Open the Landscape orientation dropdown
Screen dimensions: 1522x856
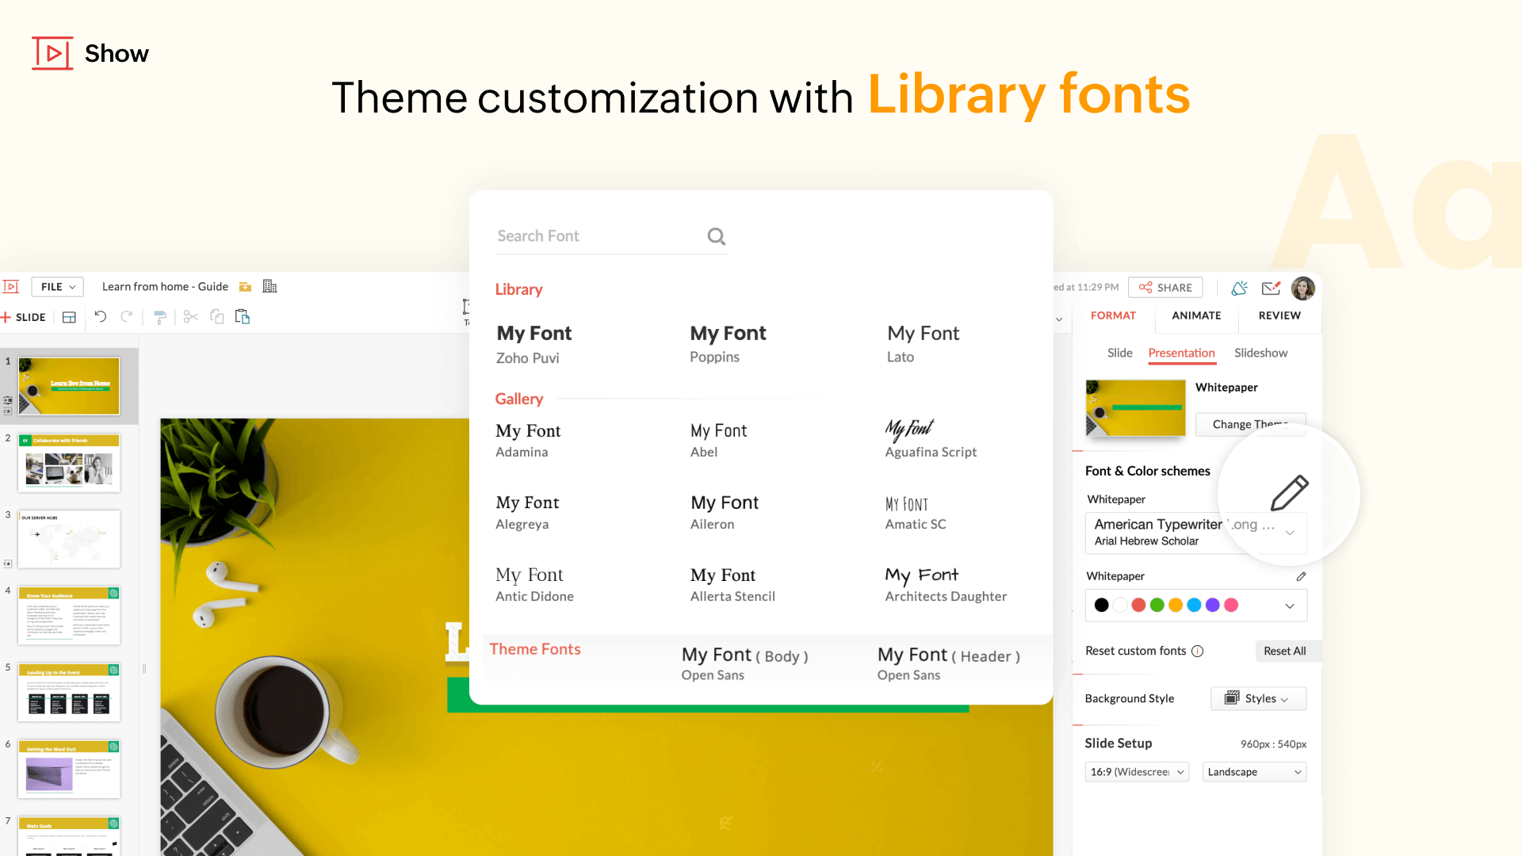click(x=1254, y=772)
